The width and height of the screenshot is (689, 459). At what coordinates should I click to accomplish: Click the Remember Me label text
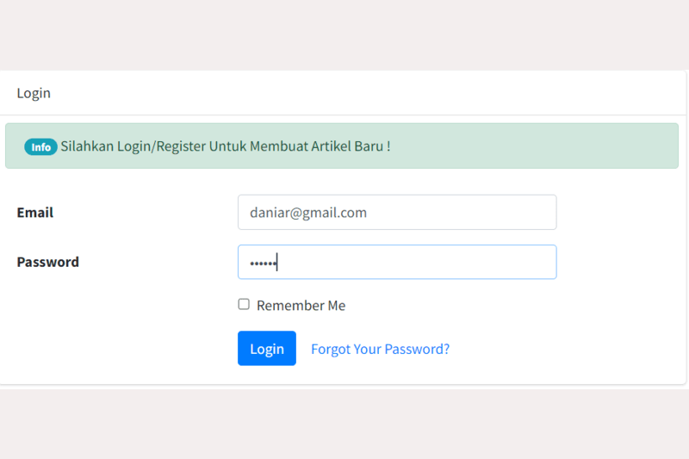tap(301, 306)
